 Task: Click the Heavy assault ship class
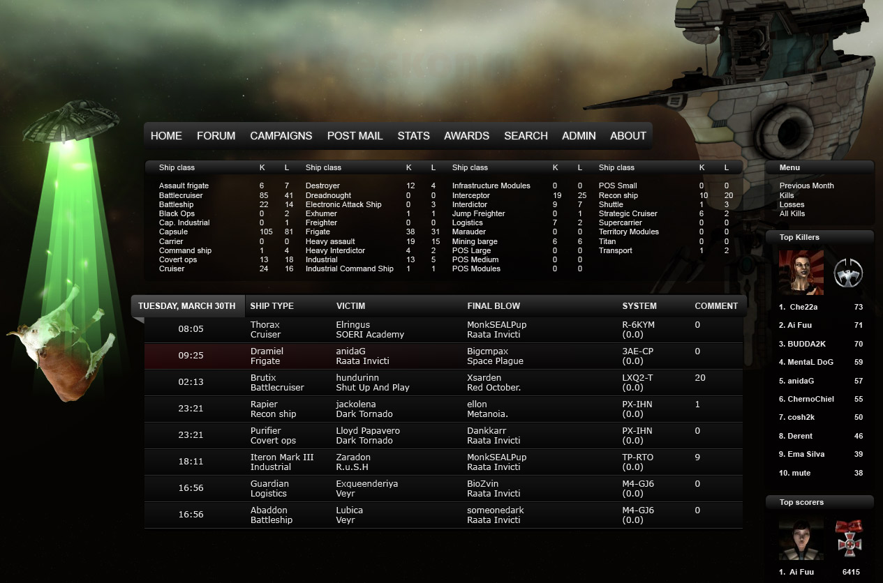point(330,241)
